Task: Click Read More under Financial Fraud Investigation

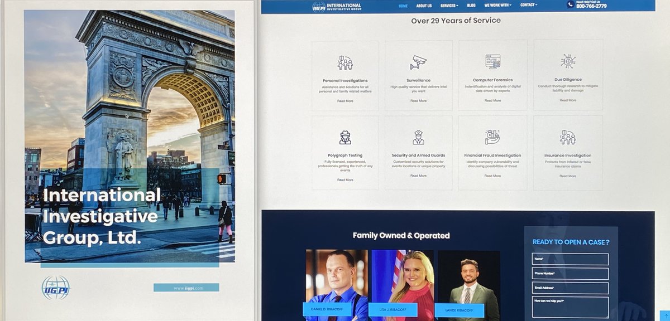Action: click(x=492, y=176)
